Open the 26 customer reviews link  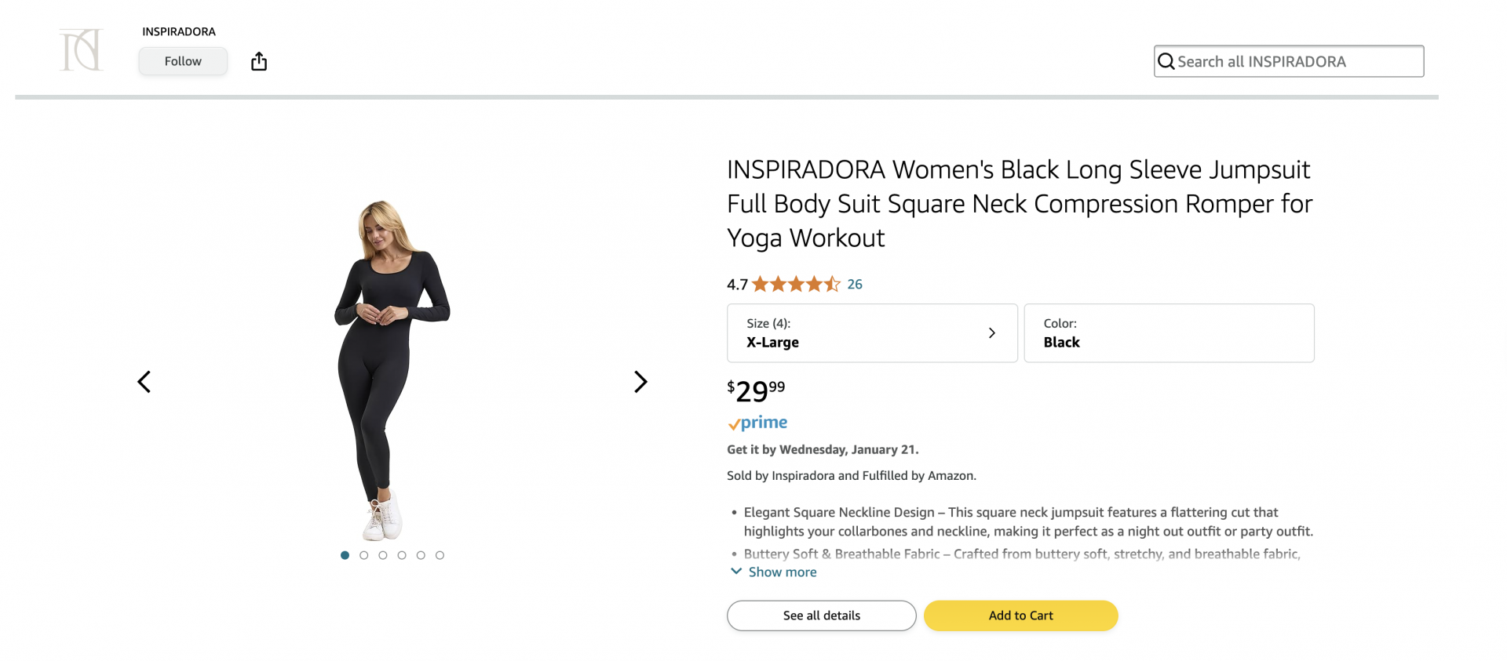click(x=855, y=284)
